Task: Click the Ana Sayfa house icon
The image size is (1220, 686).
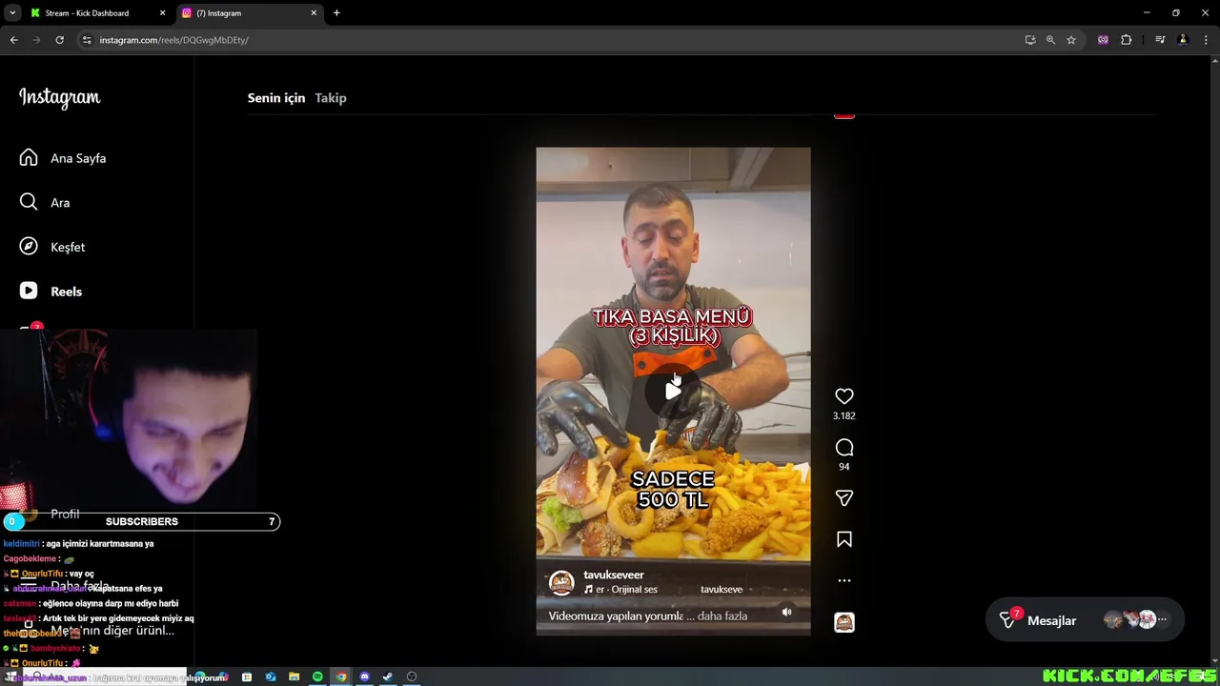Action: click(29, 158)
